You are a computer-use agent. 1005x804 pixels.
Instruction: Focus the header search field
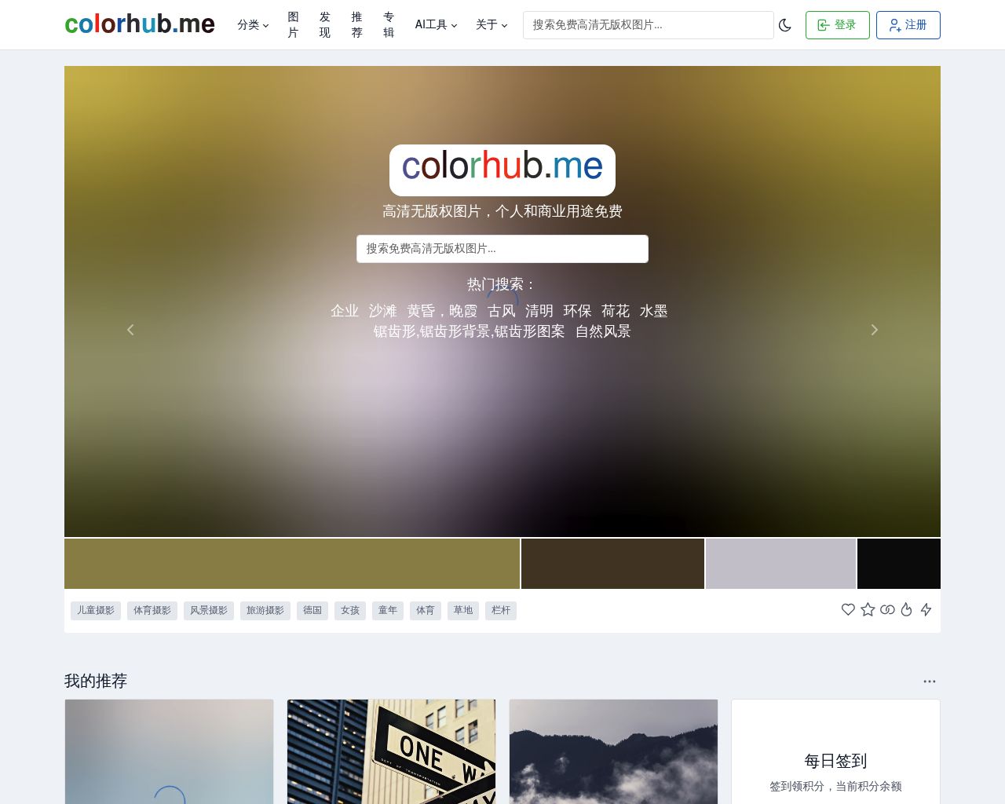(649, 25)
